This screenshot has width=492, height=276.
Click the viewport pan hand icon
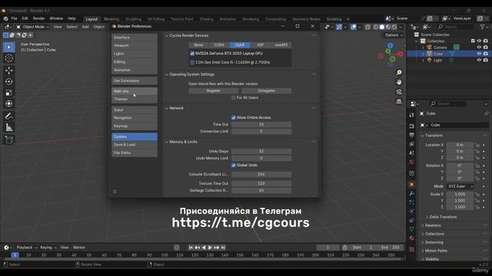399,82
